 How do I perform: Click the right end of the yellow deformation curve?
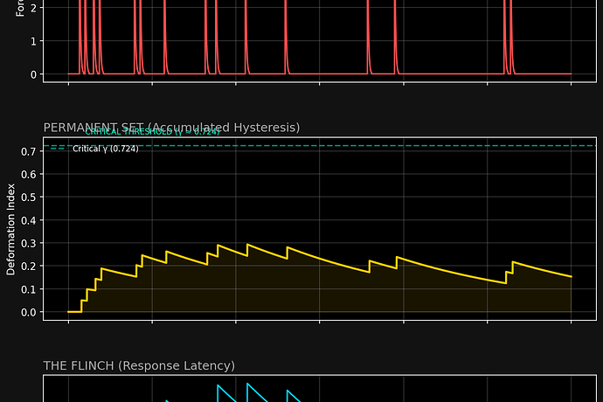[570, 276]
